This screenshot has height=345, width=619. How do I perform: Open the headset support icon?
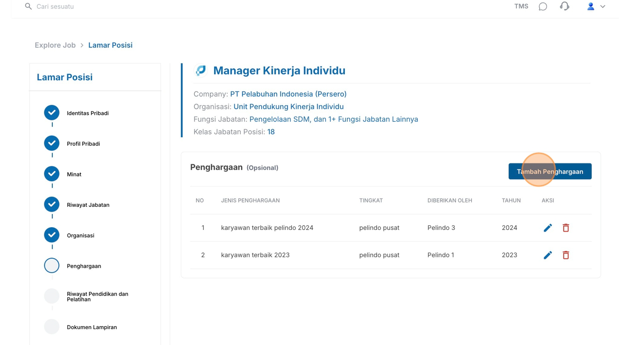point(564,6)
